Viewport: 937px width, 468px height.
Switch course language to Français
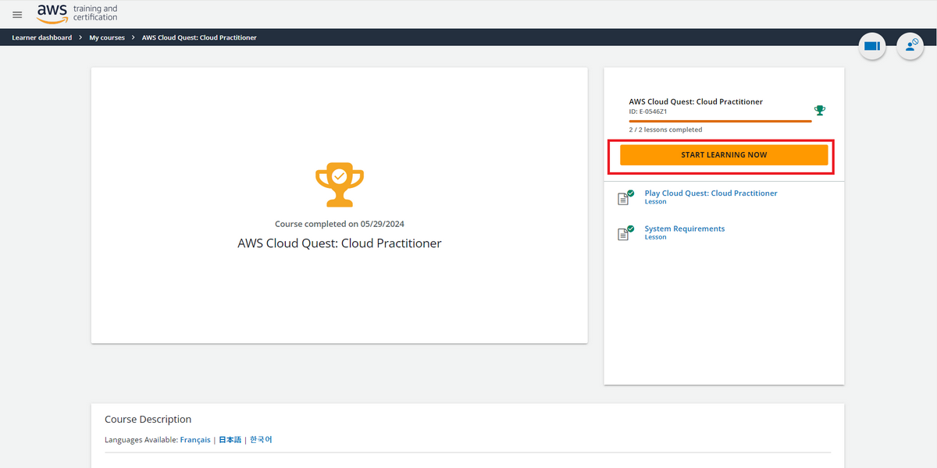195,440
